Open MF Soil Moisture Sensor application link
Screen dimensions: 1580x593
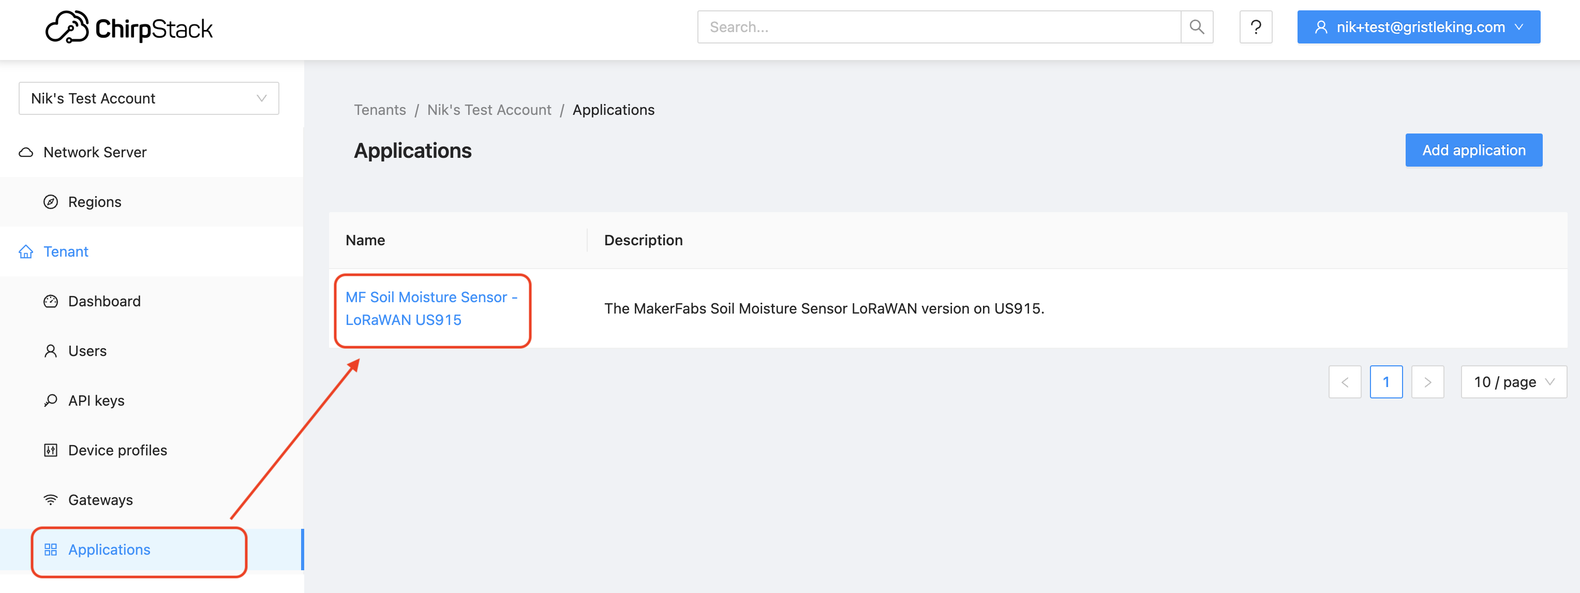click(430, 308)
